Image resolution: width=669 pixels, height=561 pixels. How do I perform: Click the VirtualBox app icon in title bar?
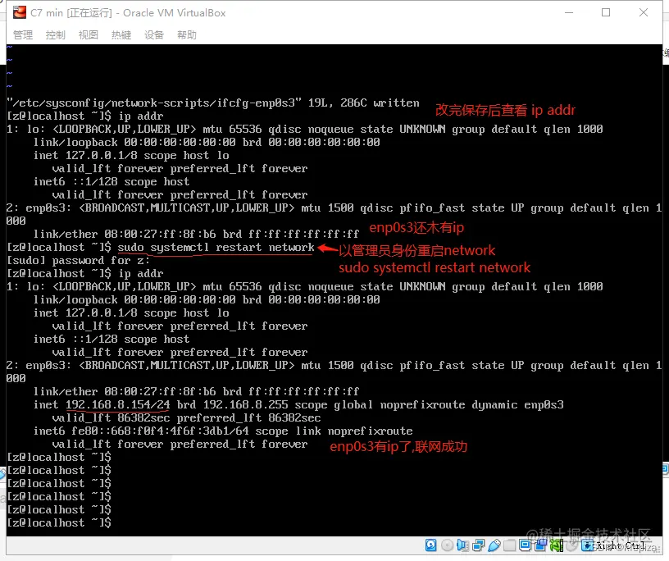coord(19,13)
